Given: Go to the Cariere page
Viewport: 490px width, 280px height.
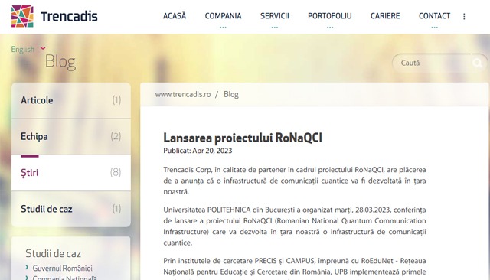Looking at the screenshot, I should click(385, 16).
